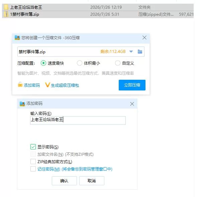Click the 生成超级压缩包 link
This screenshot has width=200, height=197.
pyautogui.click(x=65, y=85)
